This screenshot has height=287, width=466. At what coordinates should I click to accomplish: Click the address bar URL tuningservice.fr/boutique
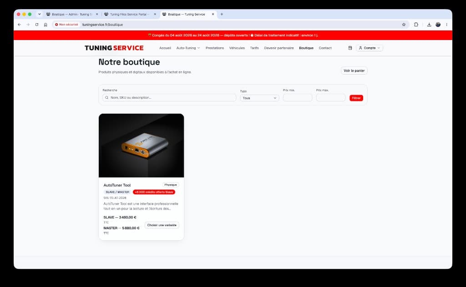(102, 25)
